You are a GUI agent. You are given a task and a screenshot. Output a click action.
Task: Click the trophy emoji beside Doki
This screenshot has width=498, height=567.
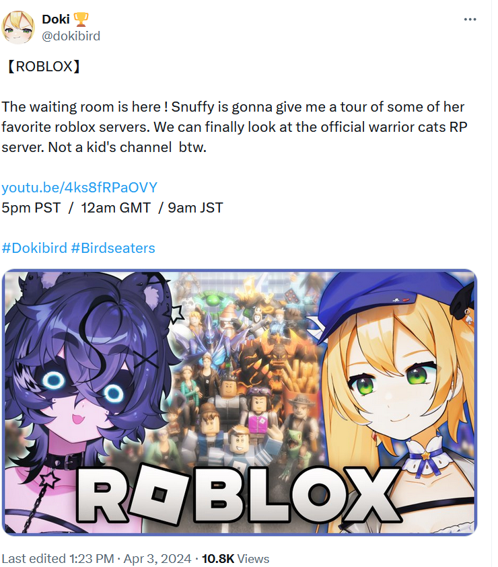pyautogui.click(x=81, y=19)
